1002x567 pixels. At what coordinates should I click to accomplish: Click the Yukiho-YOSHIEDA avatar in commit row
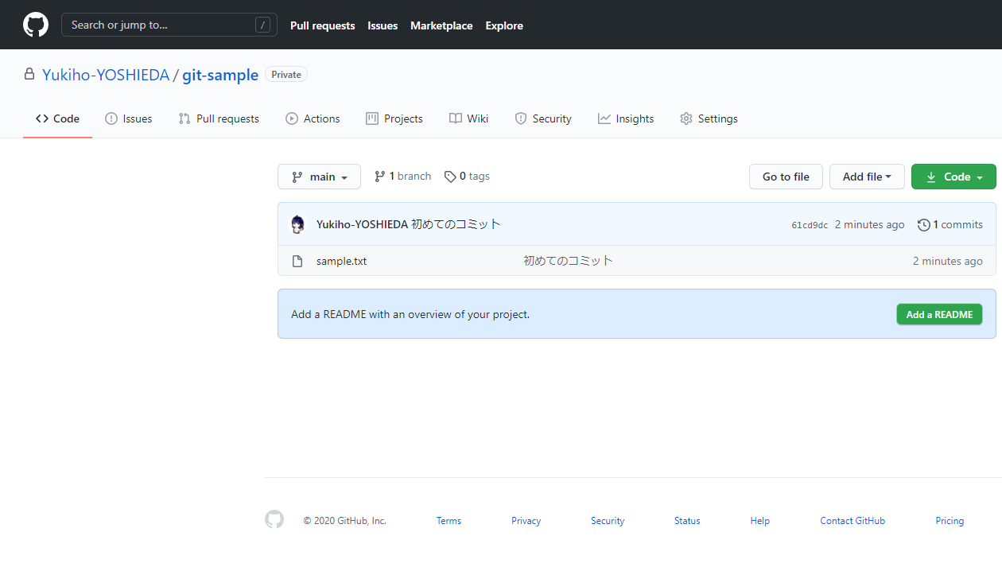coord(297,224)
